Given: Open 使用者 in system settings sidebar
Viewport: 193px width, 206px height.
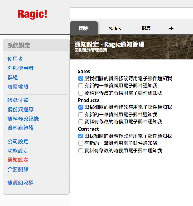Looking at the screenshot, I should [x=15, y=59].
